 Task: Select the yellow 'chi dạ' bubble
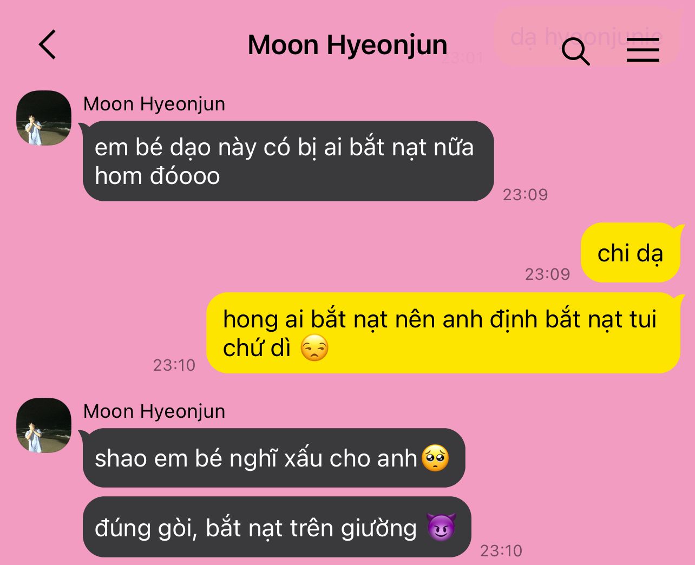point(630,253)
